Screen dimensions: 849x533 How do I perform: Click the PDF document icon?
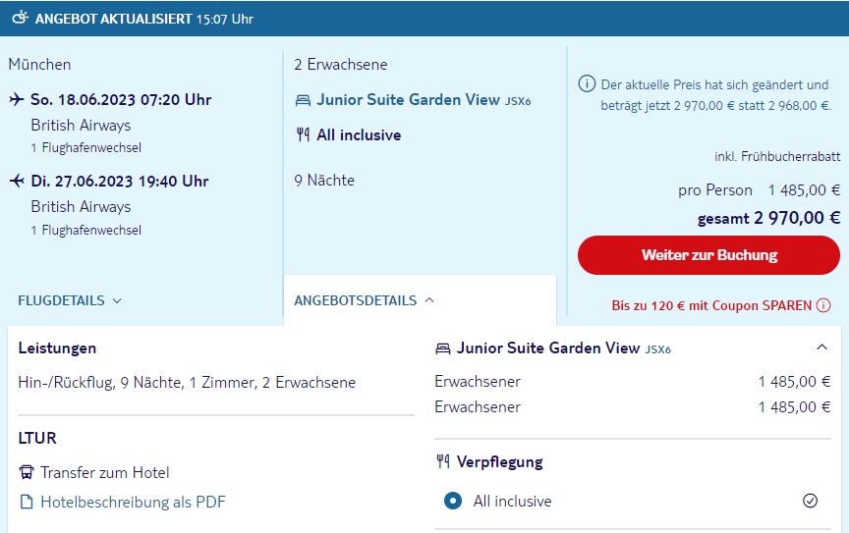(27, 503)
